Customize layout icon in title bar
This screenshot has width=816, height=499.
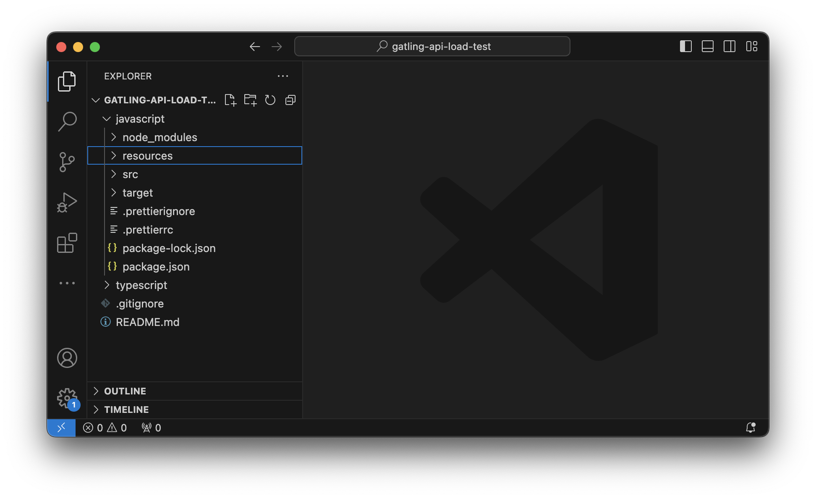(x=752, y=46)
